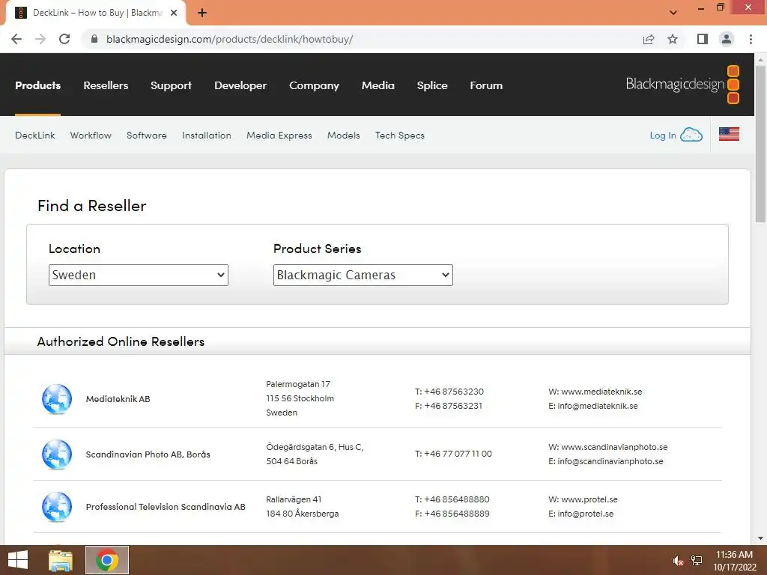Click the Mediateknik AB reseller name
Viewport: 767px width, 575px height.
click(x=118, y=399)
